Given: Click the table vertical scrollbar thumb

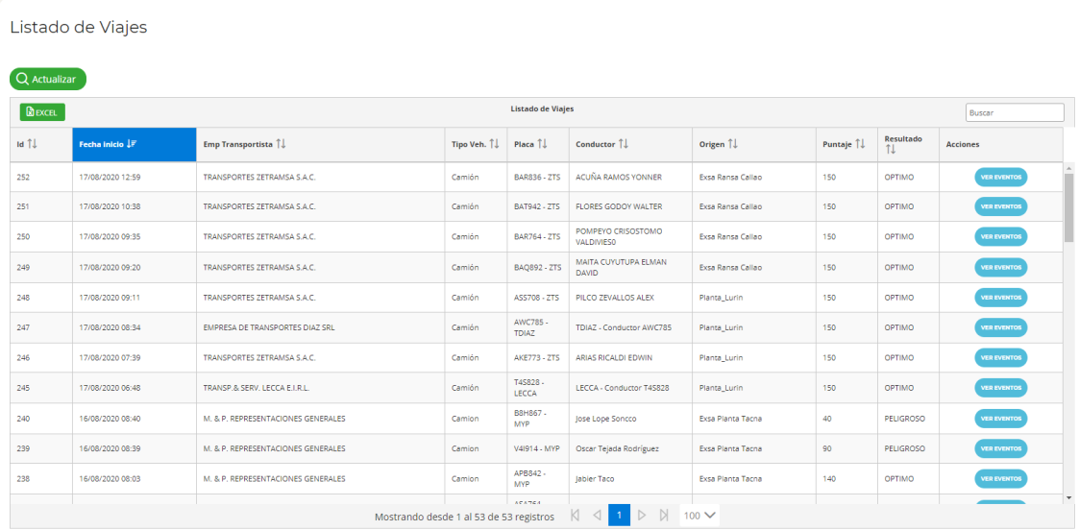Looking at the screenshot, I should 1068,207.
